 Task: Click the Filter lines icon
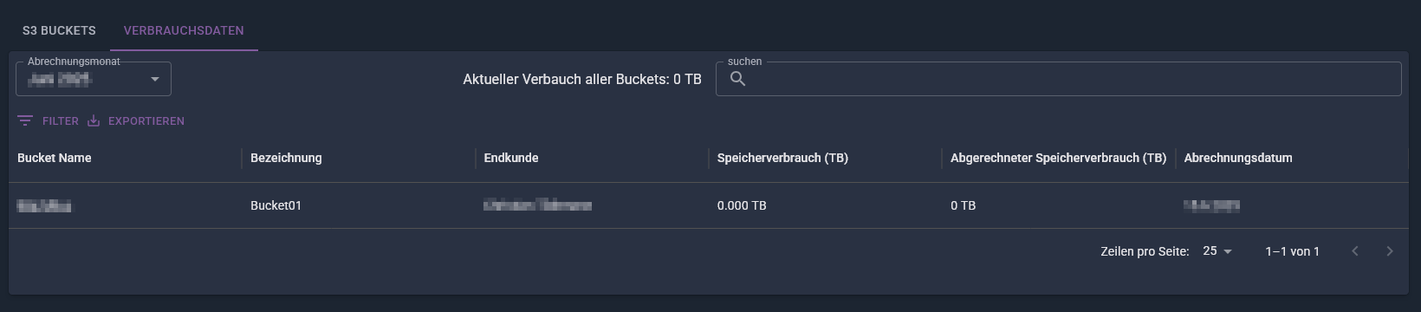click(25, 121)
